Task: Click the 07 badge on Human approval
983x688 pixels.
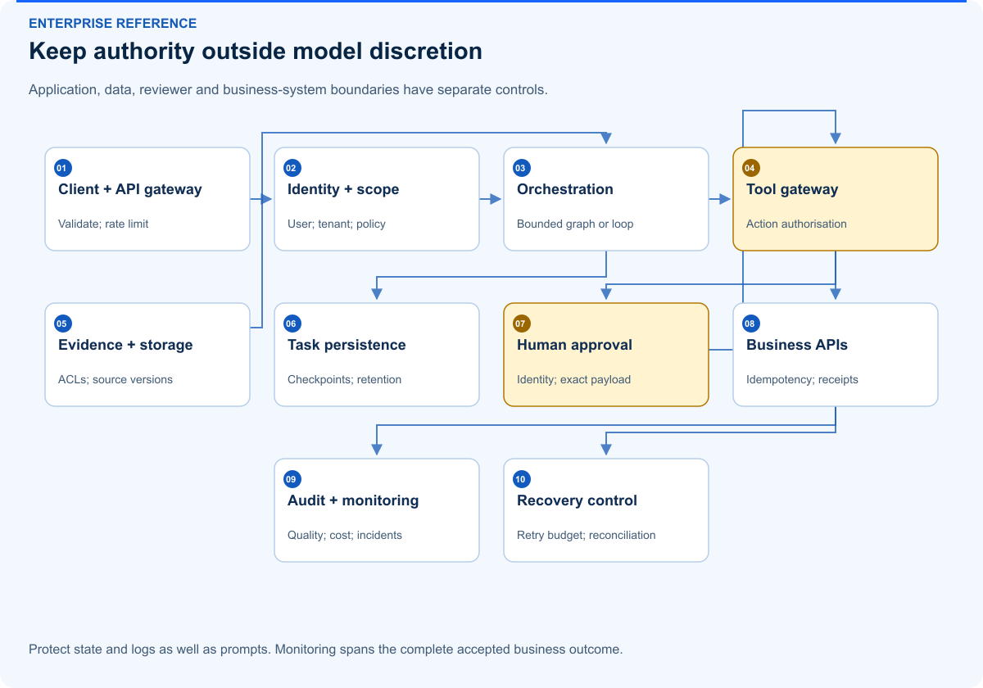Action: tap(520, 324)
